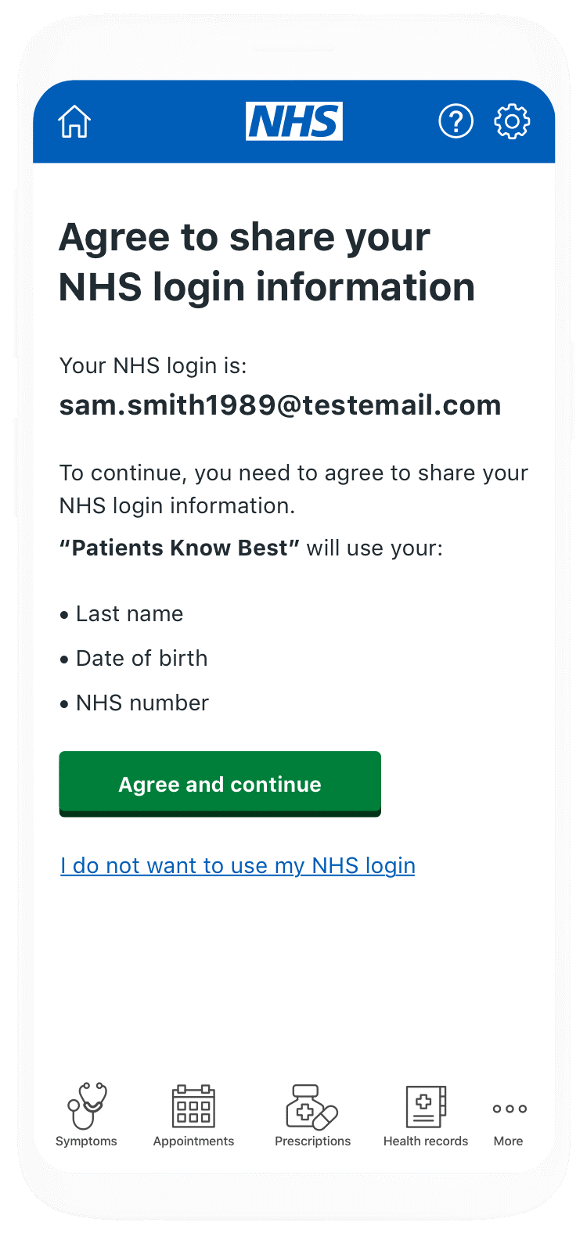Image resolution: width=587 pixels, height=1233 pixels.
Task: Open the settings gear icon
Action: tap(512, 121)
